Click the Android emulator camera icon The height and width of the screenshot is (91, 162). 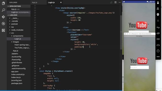[158, 14]
